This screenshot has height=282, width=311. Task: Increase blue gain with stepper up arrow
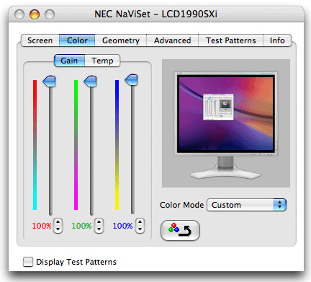[140, 222]
